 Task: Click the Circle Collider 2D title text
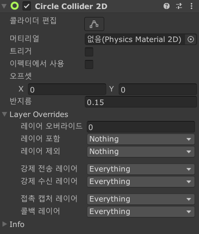(x=71, y=6)
